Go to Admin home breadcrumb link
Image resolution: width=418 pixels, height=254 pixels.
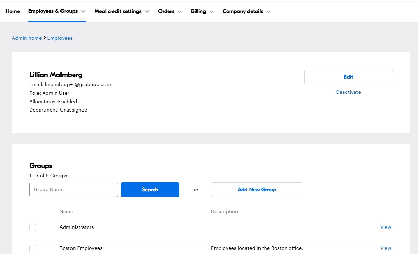click(x=27, y=38)
